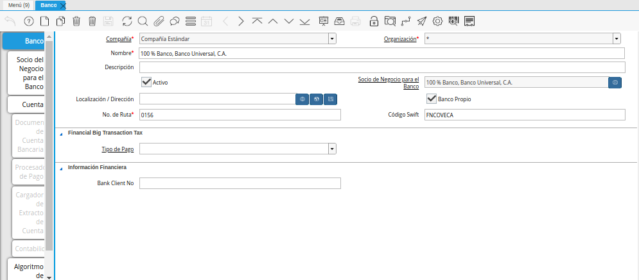Open zoom across folder-magnifier icon

(x=390, y=21)
